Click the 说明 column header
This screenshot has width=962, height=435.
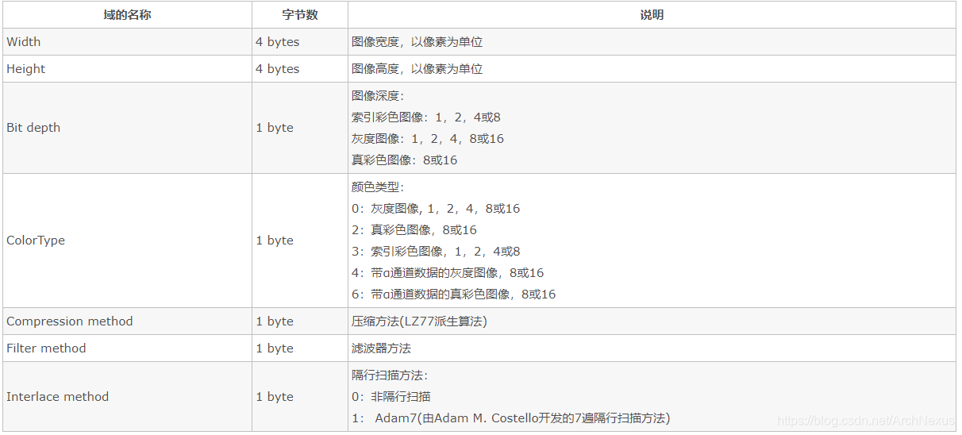(x=652, y=15)
